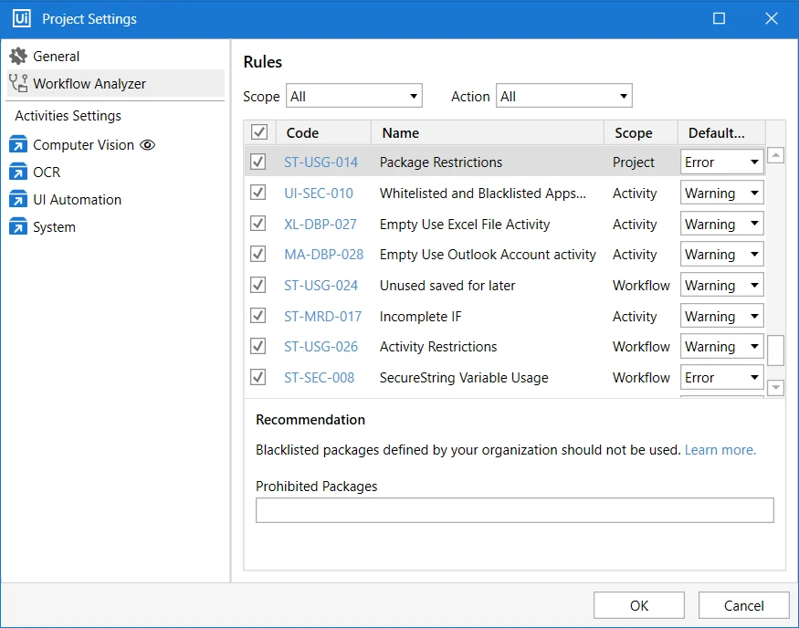799x628 pixels.
Task: Open Whitelisted and Blacklisted Apps action dropdown
Action: pyautogui.click(x=721, y=193)
